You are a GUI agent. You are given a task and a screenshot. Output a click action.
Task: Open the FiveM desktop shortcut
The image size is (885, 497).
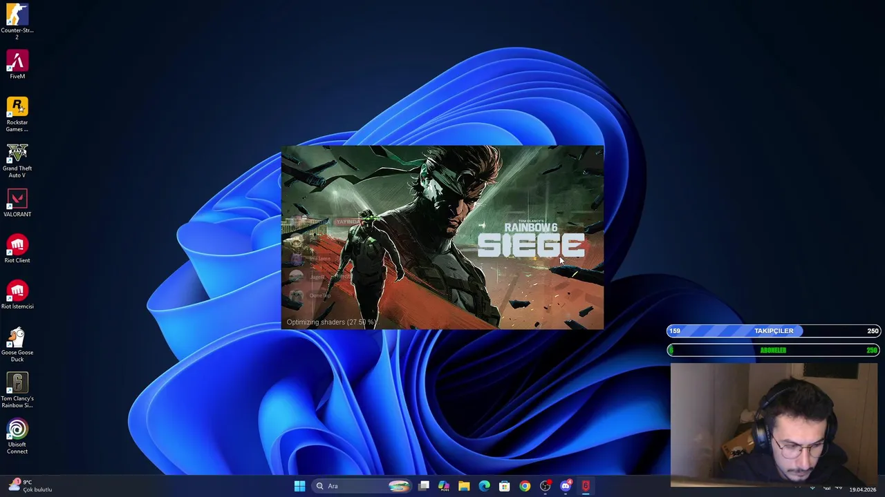(17, 66)
